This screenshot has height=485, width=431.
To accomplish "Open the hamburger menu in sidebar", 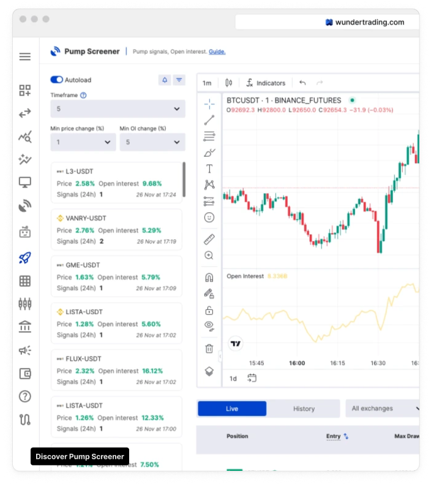I will click(x=25, y=56).
